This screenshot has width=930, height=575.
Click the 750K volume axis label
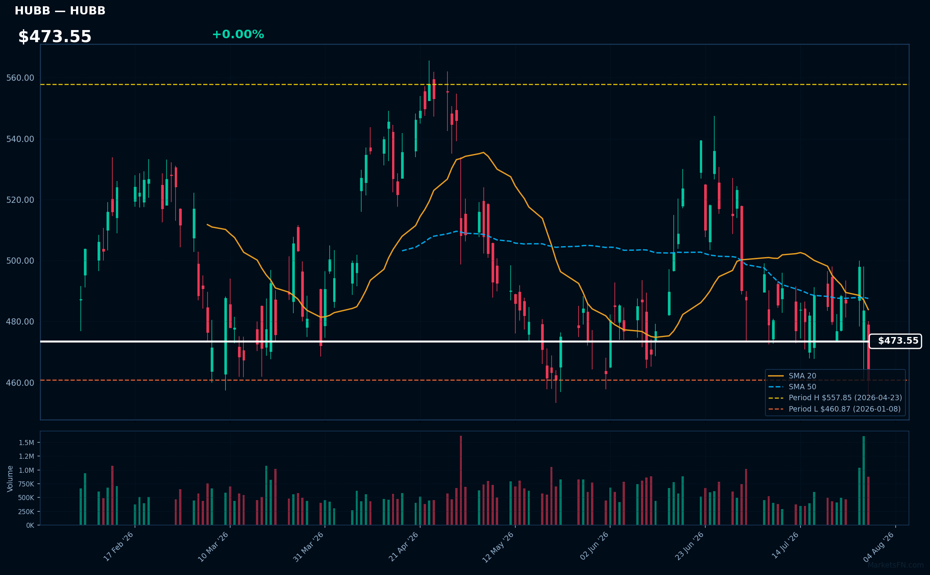[x=26, y=484]
